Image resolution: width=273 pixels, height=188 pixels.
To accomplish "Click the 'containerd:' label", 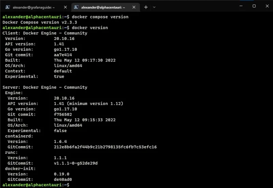I will (x=19, y=136).
